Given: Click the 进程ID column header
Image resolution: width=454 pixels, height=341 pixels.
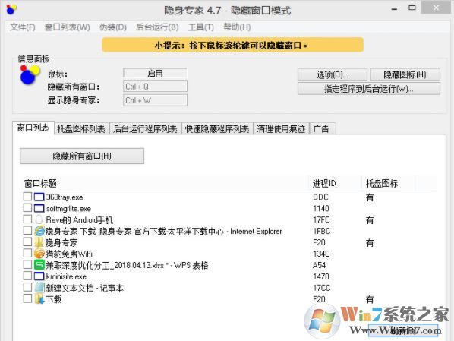Looking at the screenshot, I should coord(336,183).
